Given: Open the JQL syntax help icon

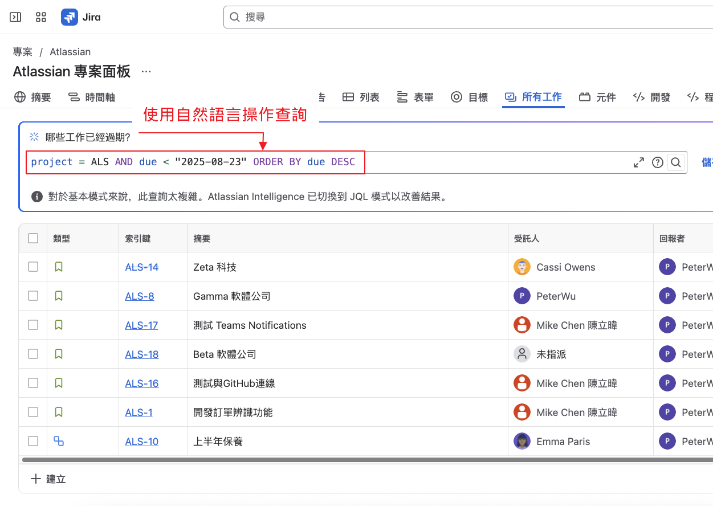Looking at the screenshot, I should point(658,162).
